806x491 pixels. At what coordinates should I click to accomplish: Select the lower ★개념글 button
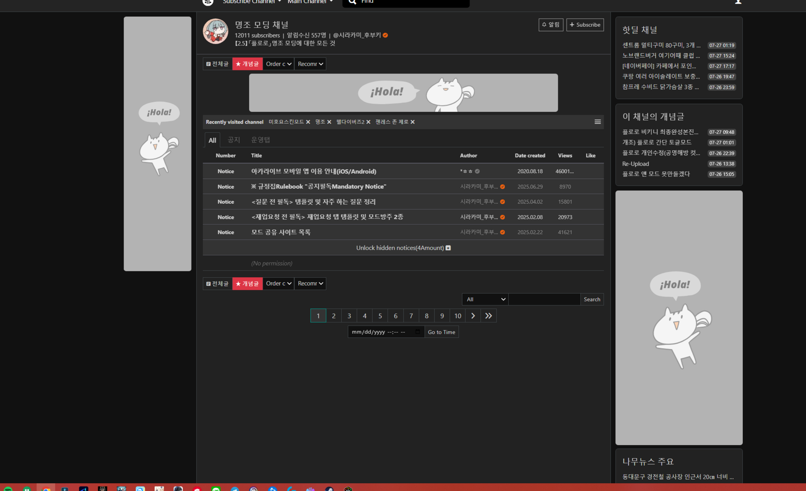pos(247,284)
